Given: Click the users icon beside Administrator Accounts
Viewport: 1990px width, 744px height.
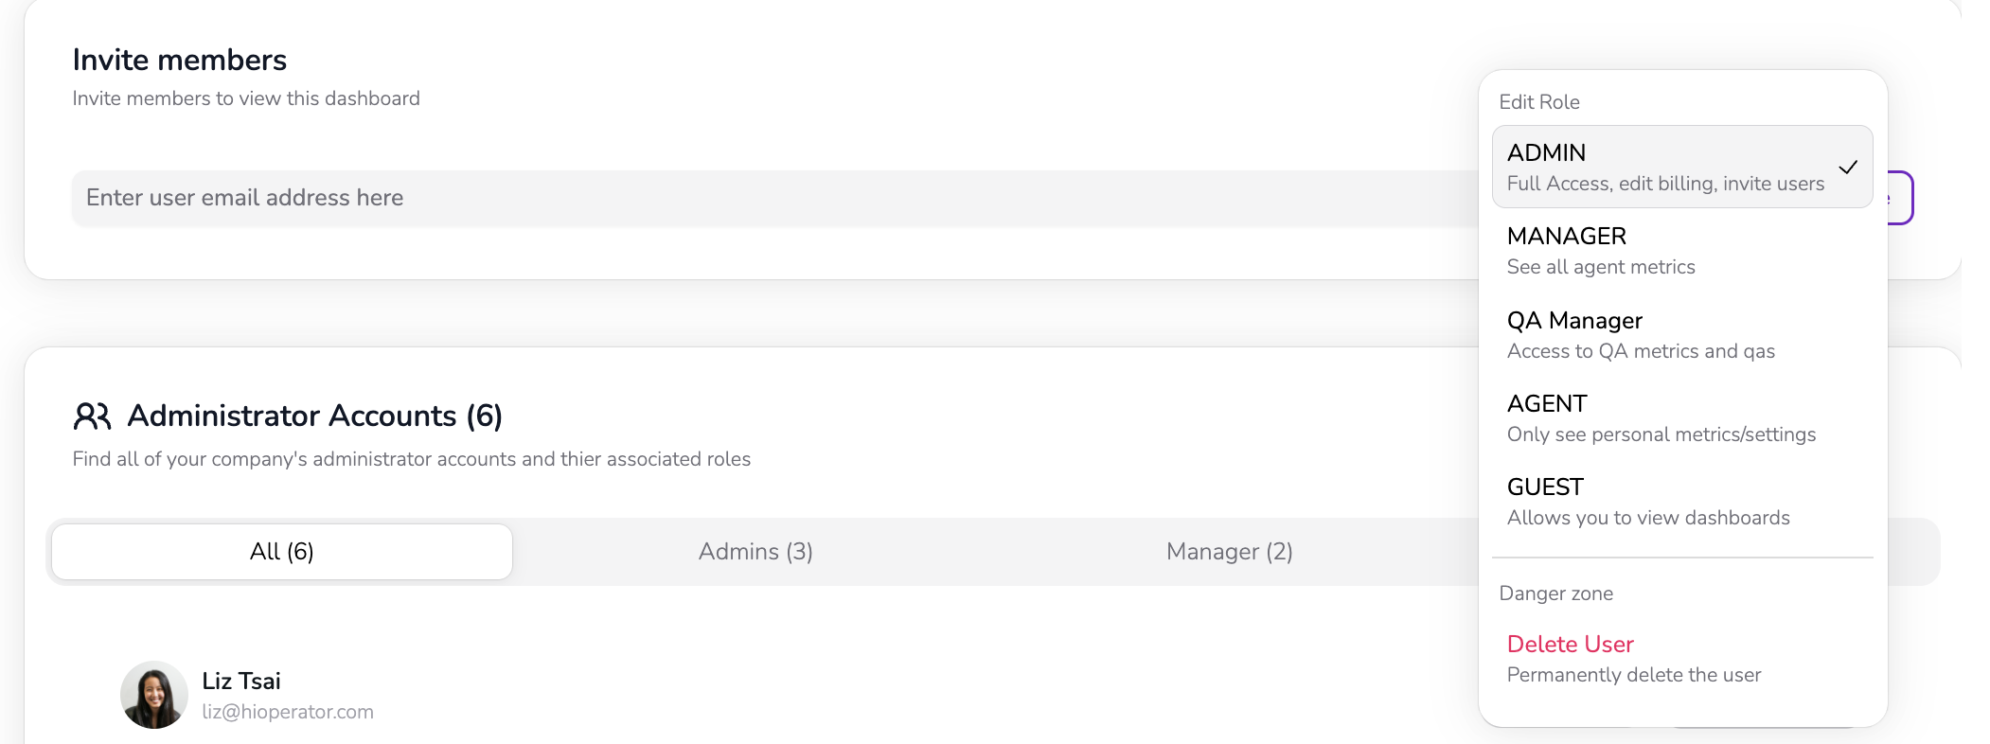Looking at the screenshot, I should pyautogui.click(x=92, y=416).
